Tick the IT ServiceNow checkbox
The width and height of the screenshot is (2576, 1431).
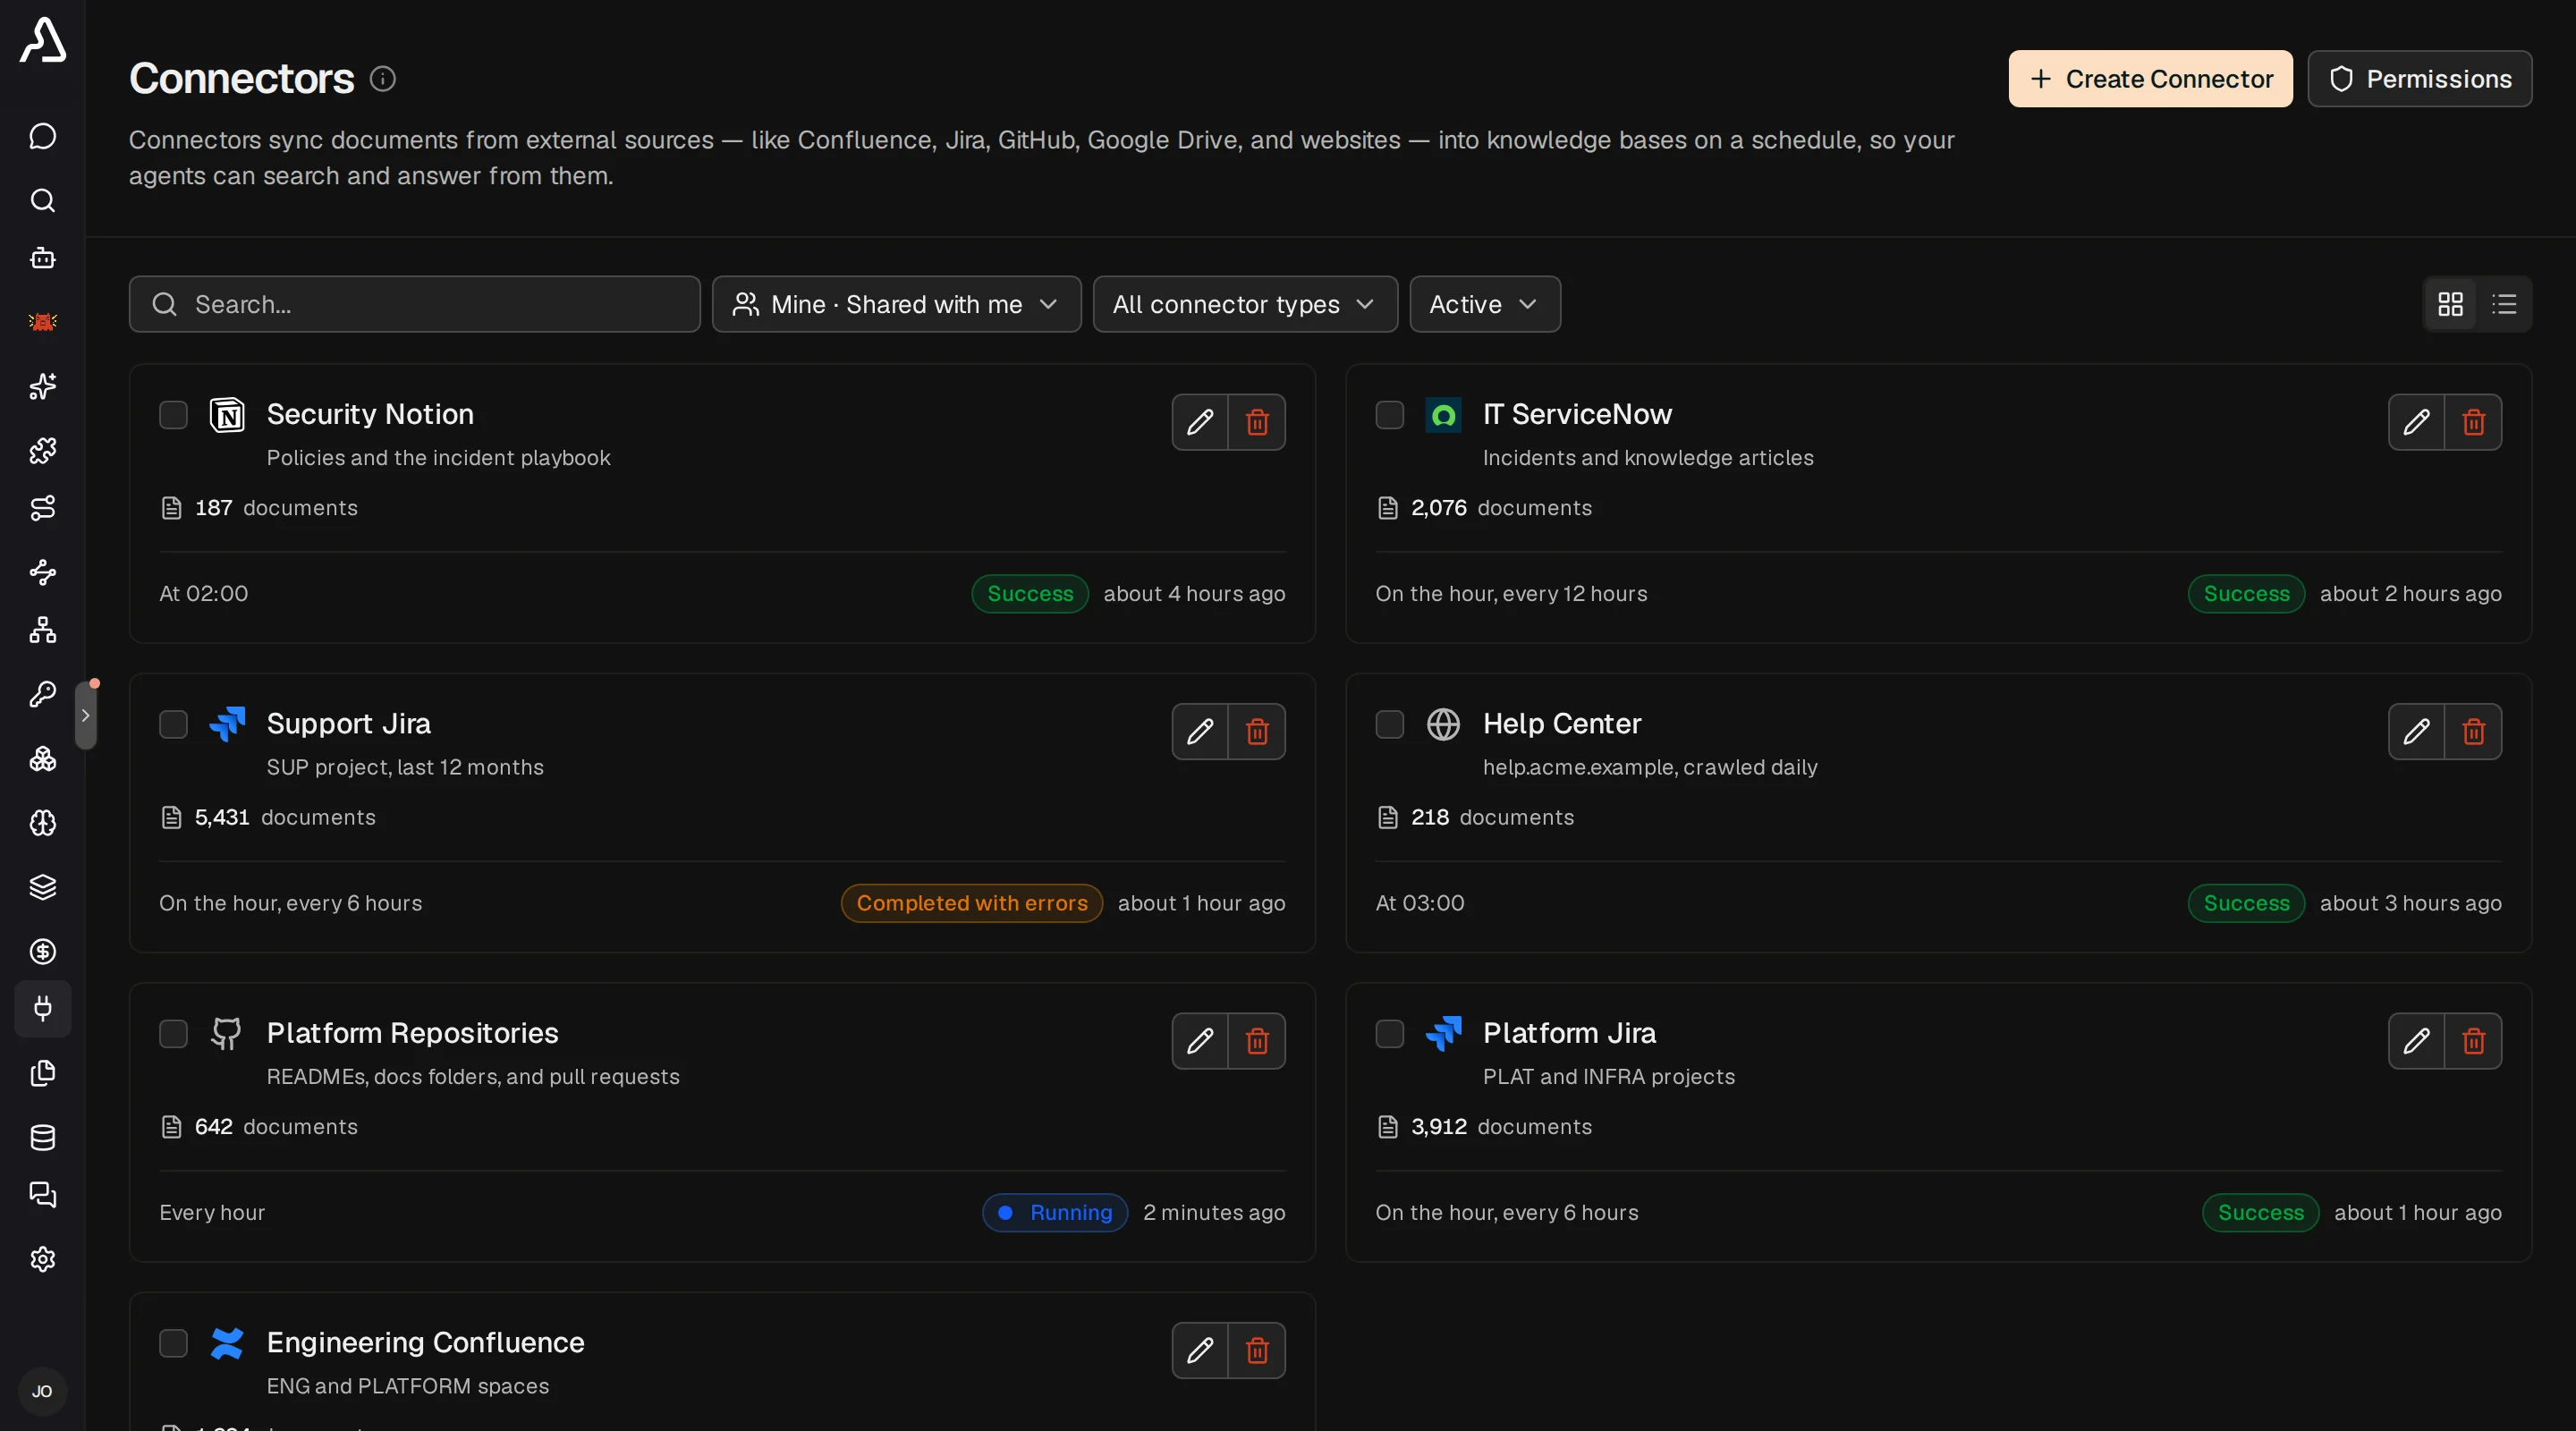[1390, 415]
